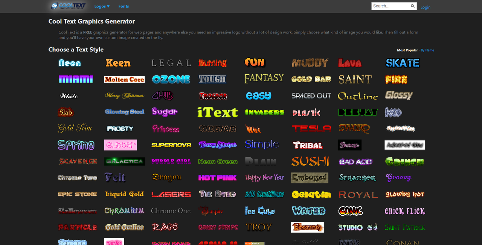
Task: Choose the Gold Trim style
Action: tap(75, 128)
